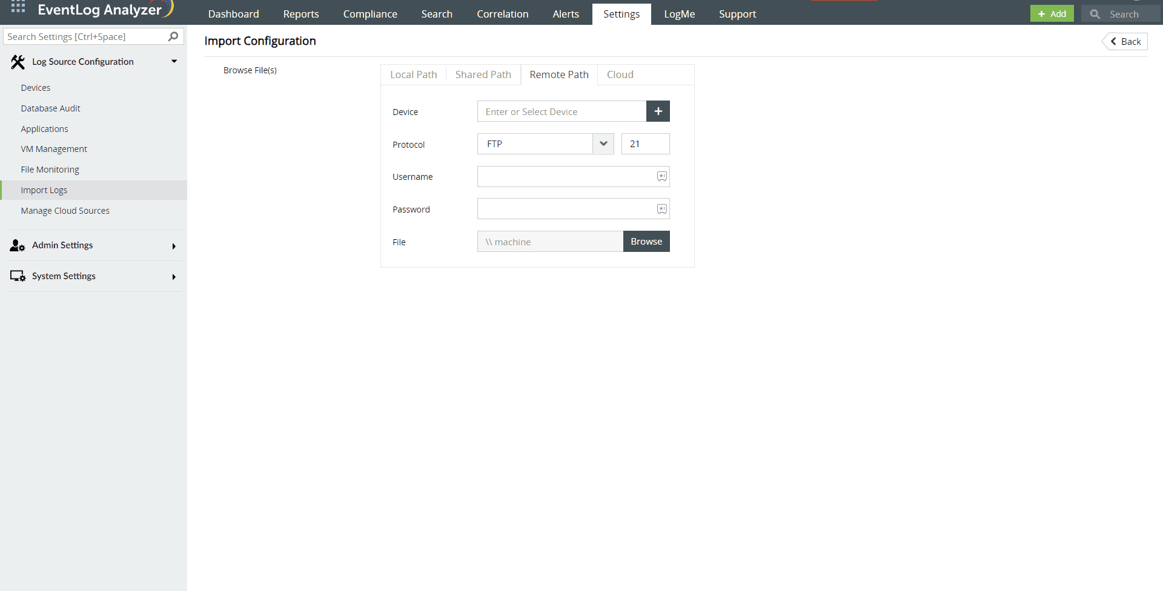Open Database Audit in the sidebar

click(50, 108)
